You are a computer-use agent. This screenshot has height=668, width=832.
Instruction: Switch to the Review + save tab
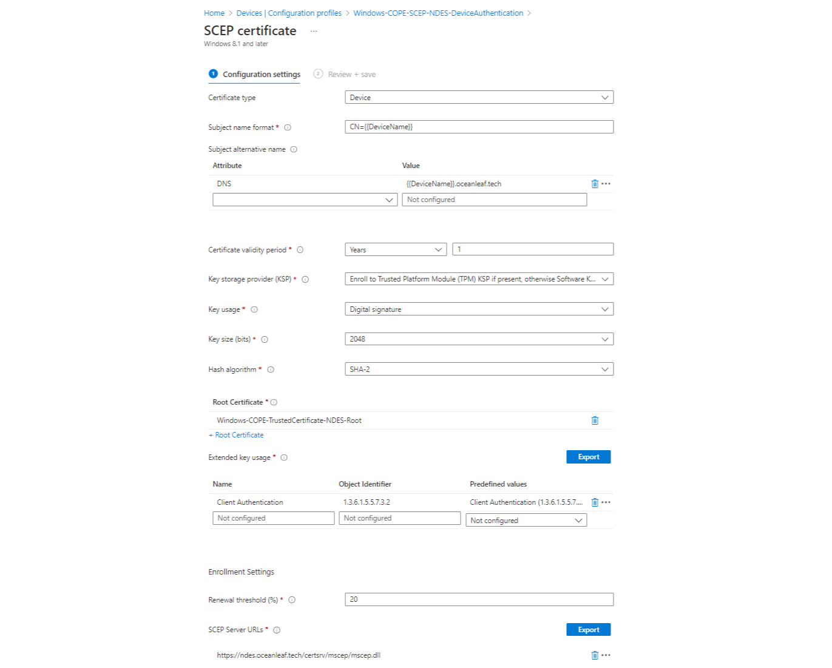351,74
